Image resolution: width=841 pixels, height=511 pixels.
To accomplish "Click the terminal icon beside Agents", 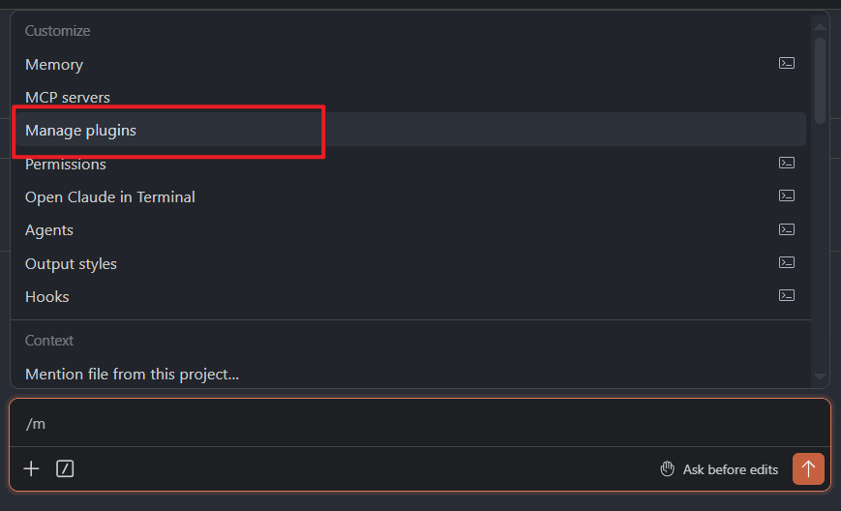I will (x=786, y=229).
